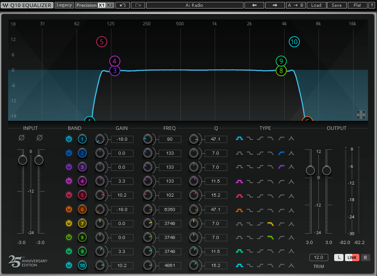Click the band 9 Q knob
Screen dimensions: 377x276
point(193,251)
